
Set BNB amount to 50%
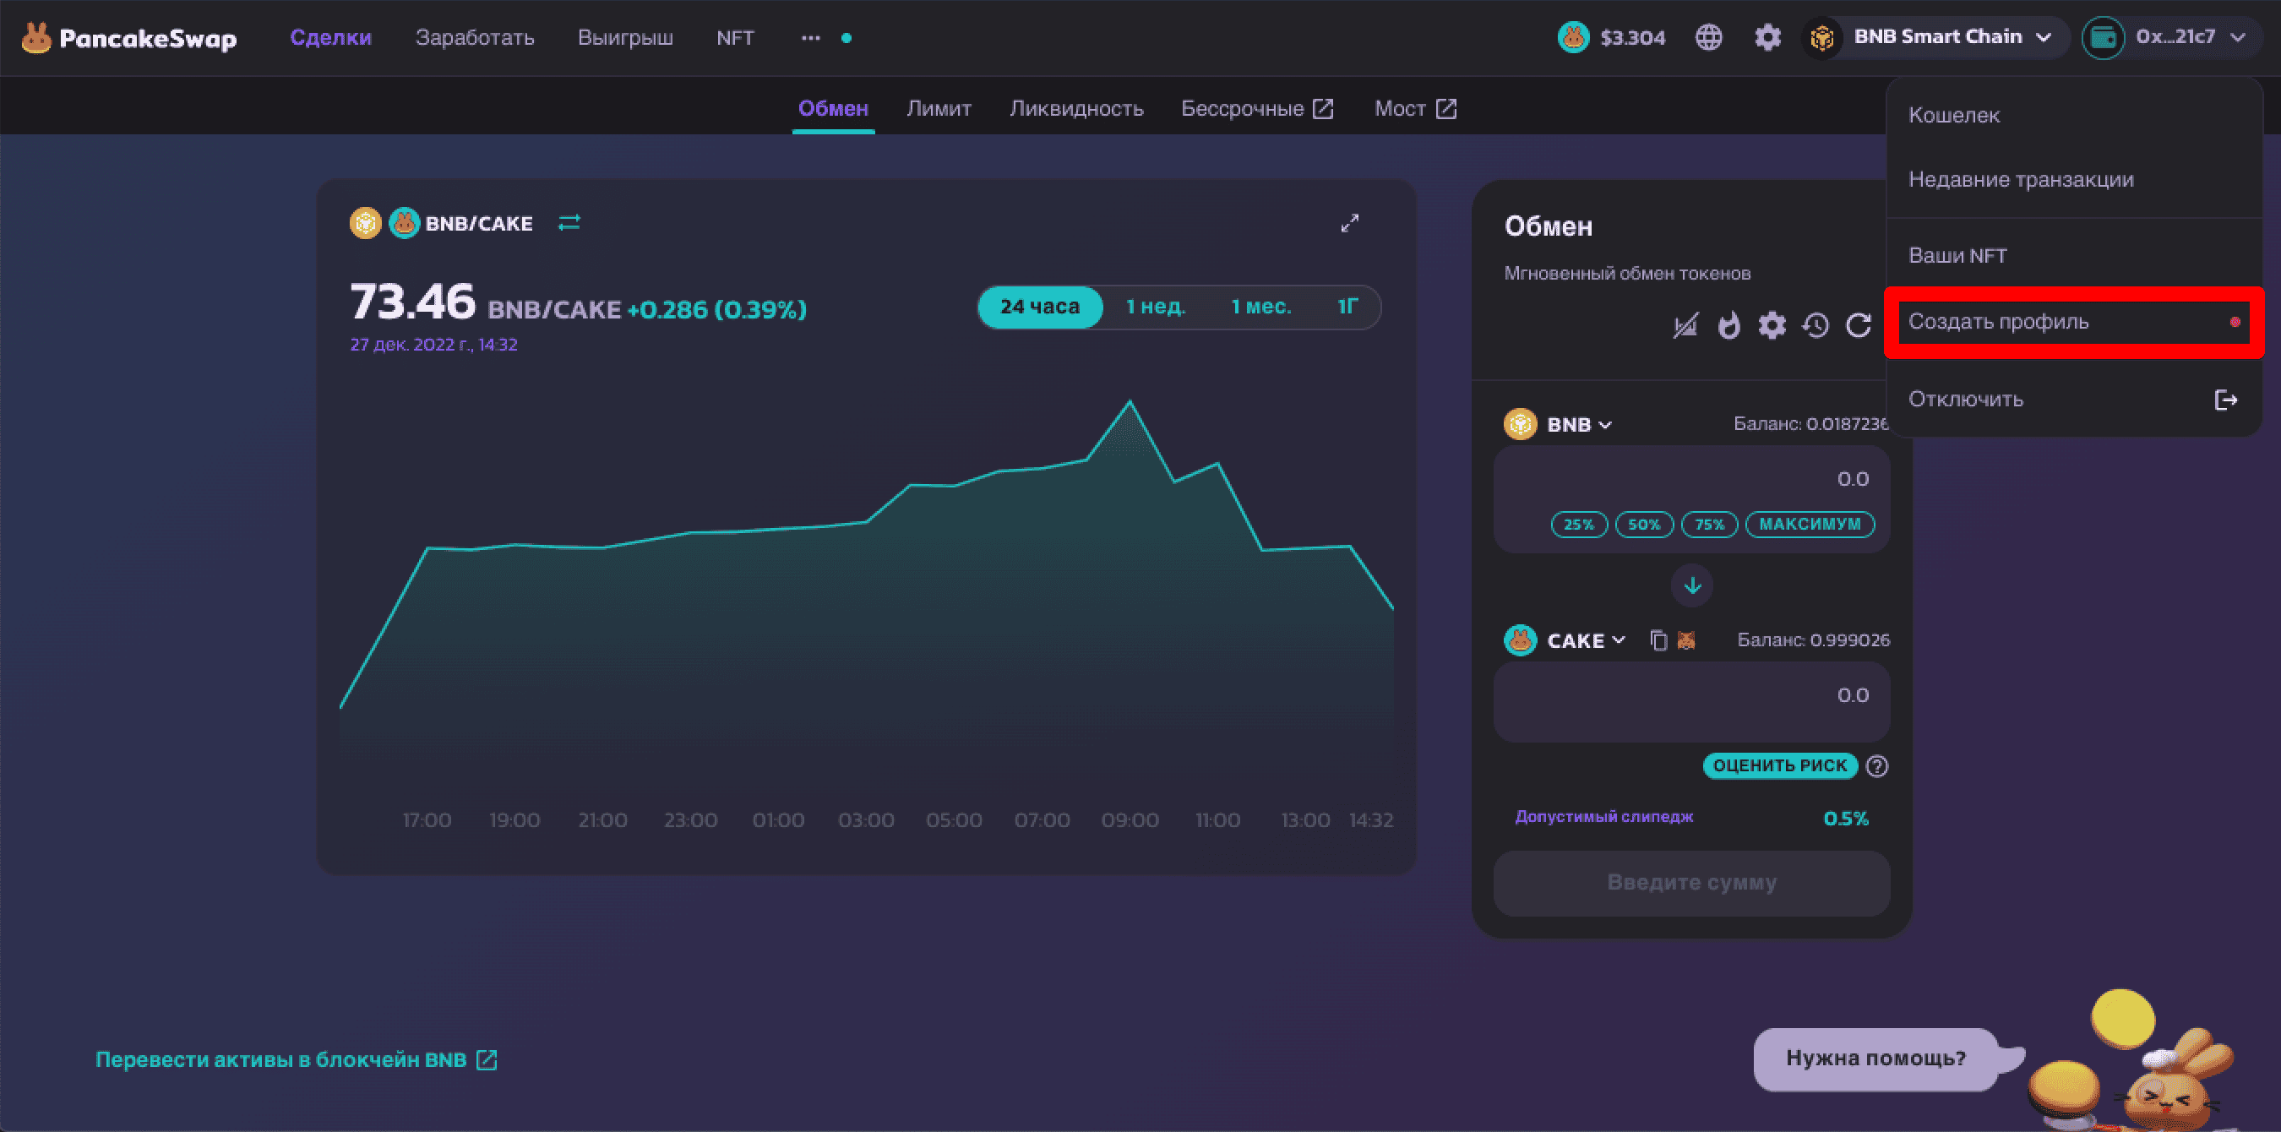(1644, 525)
